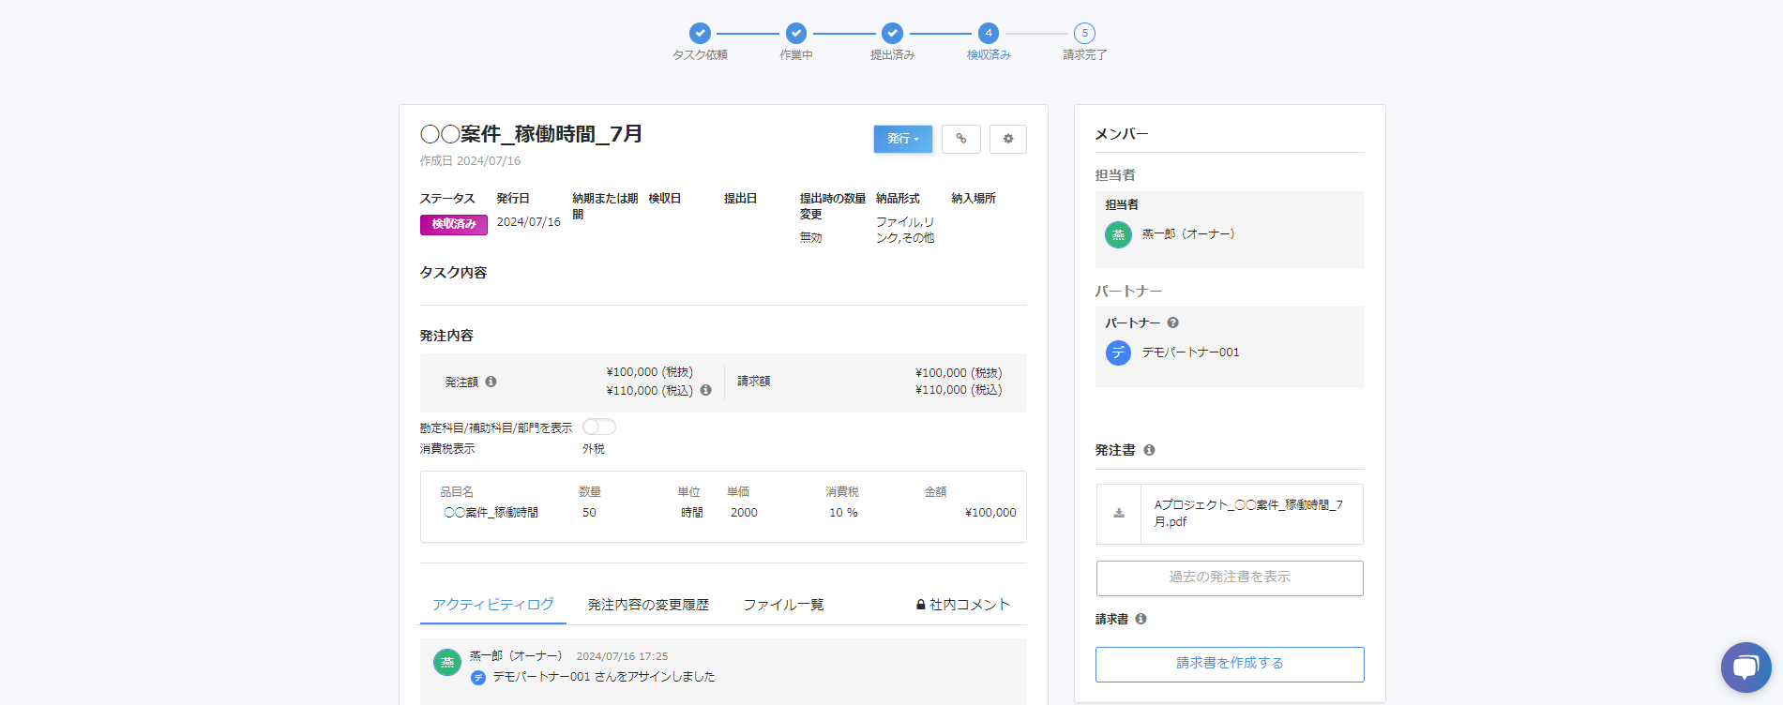Click the 作成日 2024/07/16 text

coord(470,161)
